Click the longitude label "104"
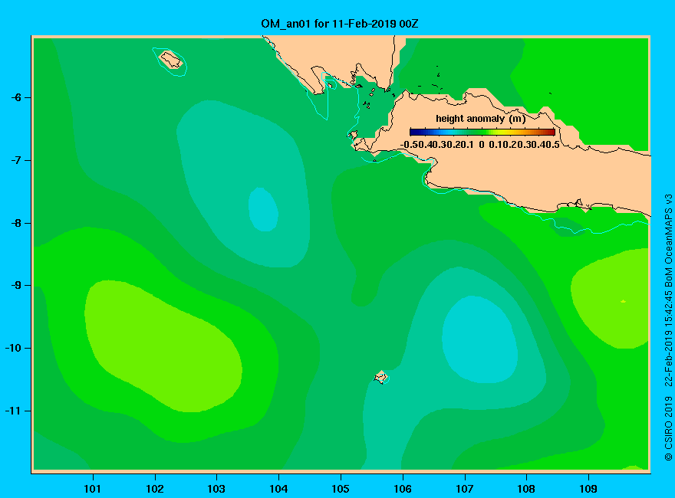 pos(278,489)
